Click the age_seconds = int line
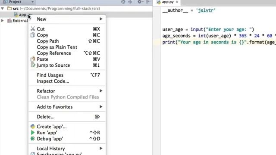The width and height of the screenshot is (276, 155). click(x=219, y=36)
